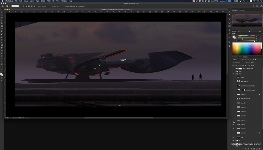Switch to the Histogram tab

coord(242,10)
